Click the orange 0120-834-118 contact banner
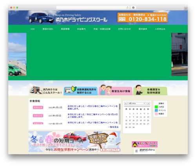 click(x=142, y=17)
